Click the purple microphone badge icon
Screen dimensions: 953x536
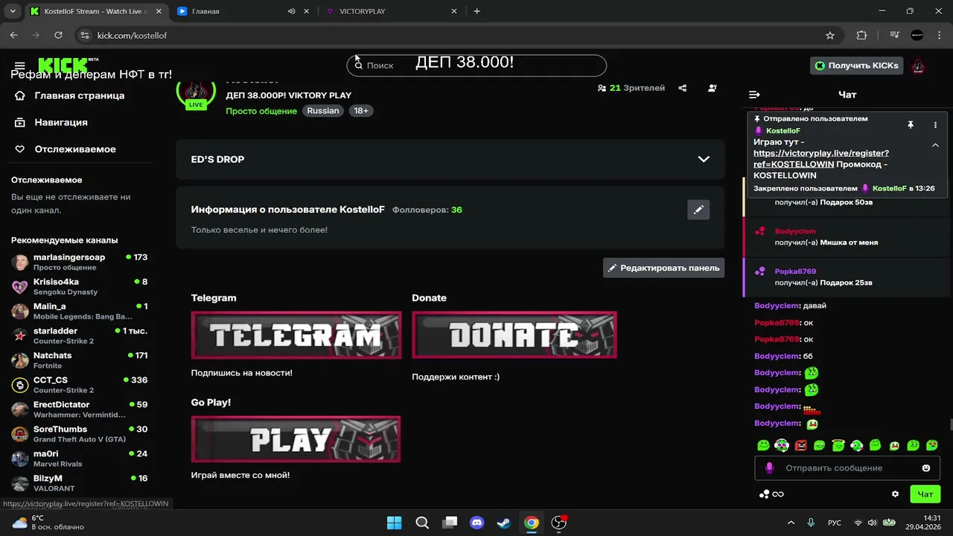(769, 468)
